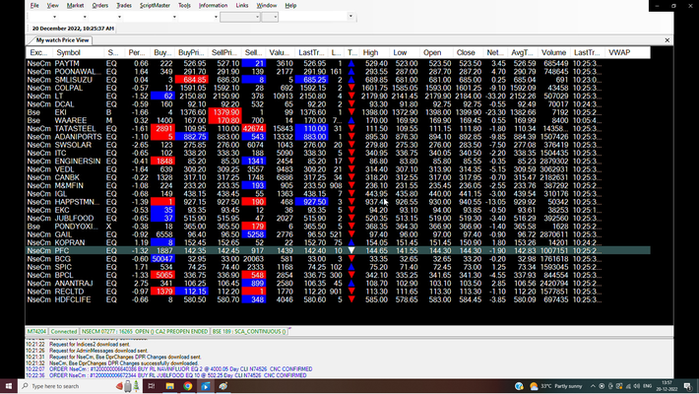The height and width of the screenshot is (394, 699).
Task: Open the wide greyed-out toolbar combo box
Action: [x=240, y=17]
